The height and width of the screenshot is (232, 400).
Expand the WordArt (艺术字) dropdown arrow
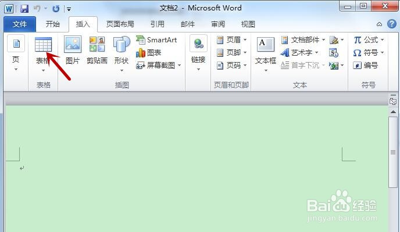(x=317, y=53)
